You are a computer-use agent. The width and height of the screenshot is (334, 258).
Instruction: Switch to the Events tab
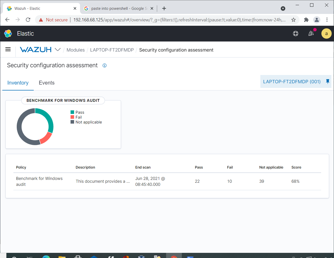pyautogui.click(x=47, y=83)
